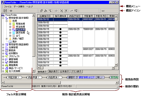Click the scissors cut toolbar icon
The width and height of the screenshot is (141, 97).
56,11
